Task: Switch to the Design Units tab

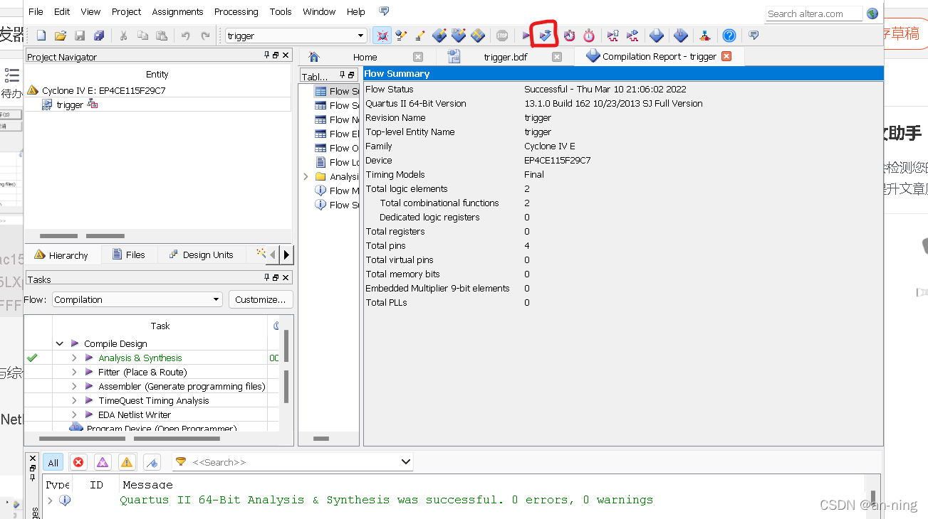Action: (201, 255)
